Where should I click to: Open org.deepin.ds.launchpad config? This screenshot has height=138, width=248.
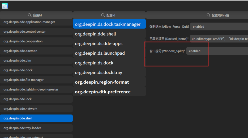click(109, 53)
